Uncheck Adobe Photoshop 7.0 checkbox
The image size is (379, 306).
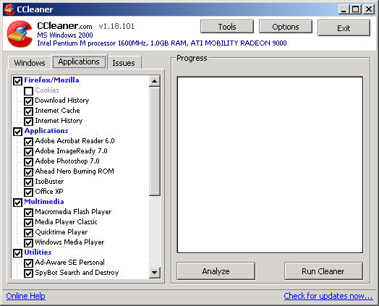(x=28, y=162)
